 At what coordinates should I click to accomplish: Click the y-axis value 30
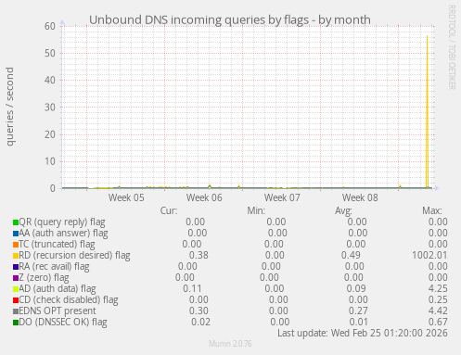point(50,108)
